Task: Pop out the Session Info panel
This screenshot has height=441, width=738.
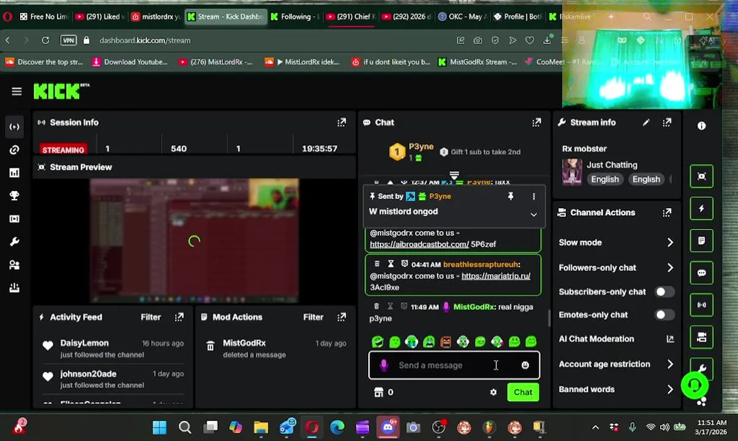Action: coord(341,123)
